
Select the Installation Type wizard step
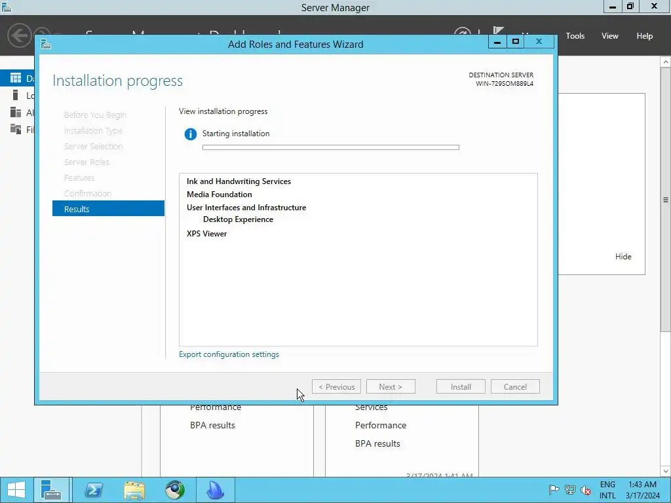coord(93,130)
